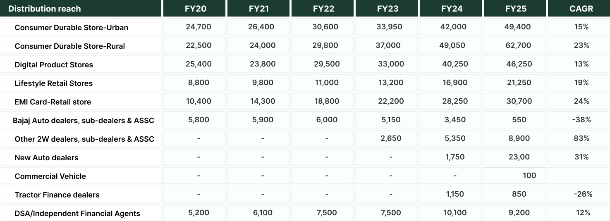Click the Commercial Vehicle row label
610x221 pixels.
pos(50,176)
